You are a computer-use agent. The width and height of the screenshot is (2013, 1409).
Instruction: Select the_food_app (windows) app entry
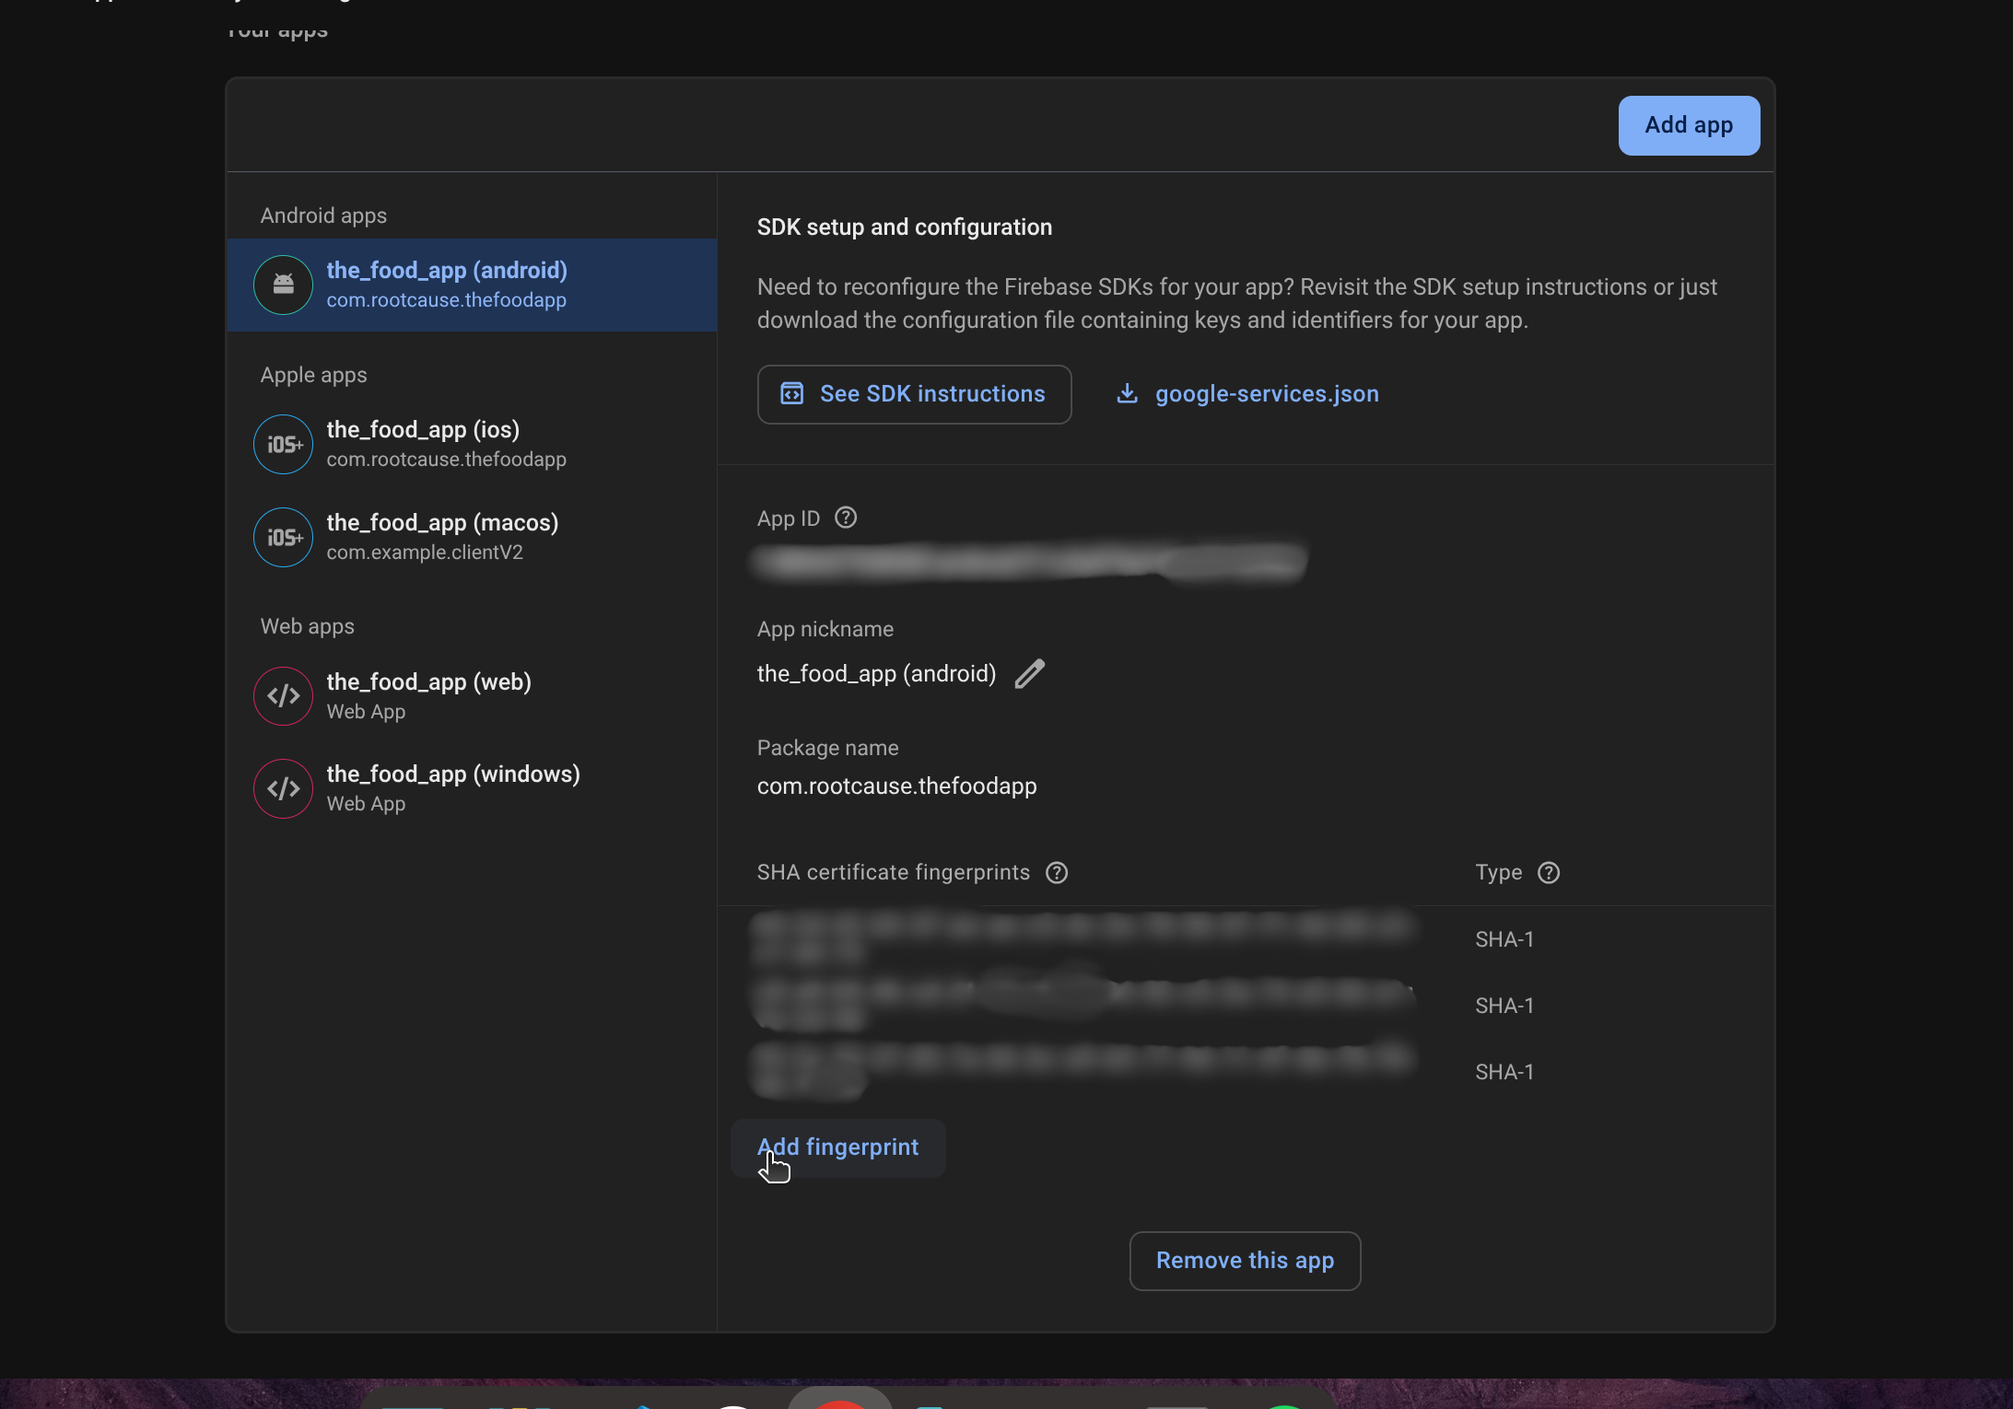tap(472, 788)
